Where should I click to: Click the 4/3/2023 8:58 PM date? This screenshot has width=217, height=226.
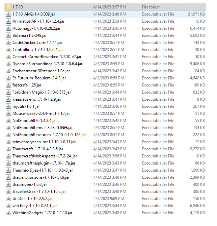click(x=109, y=78)
